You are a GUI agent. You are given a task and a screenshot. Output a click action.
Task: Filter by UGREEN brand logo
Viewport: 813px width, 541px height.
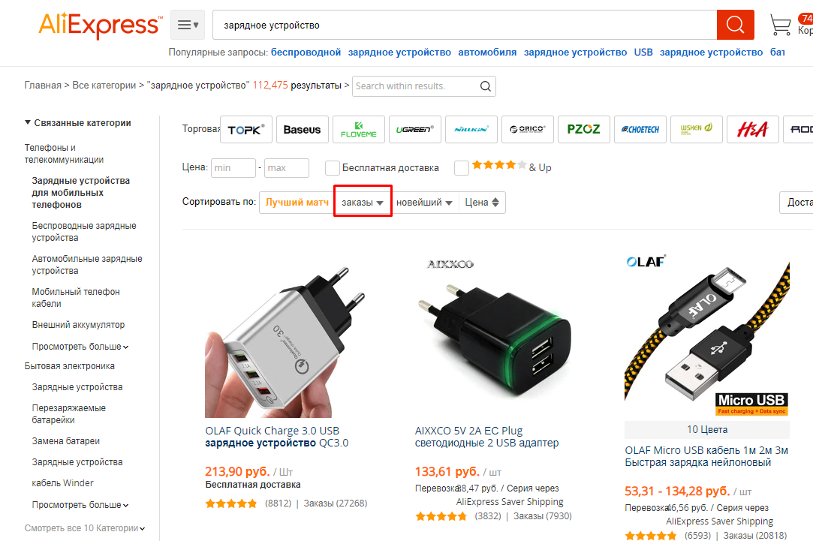tap(415, 130)
